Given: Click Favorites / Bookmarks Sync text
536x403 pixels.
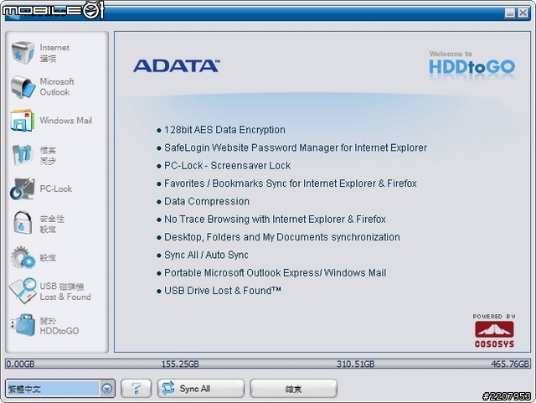Looking at the screenshot, I should coord(291,183).
